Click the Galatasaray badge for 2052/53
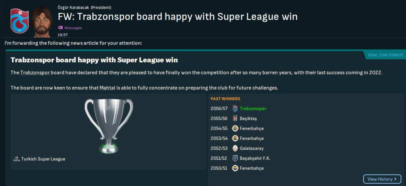 pos(235,148)
